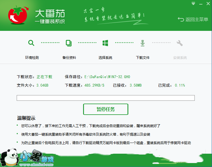Select the 备份资料 step label
The height and width of the screenshot is (167, 212).
point(69,58)
